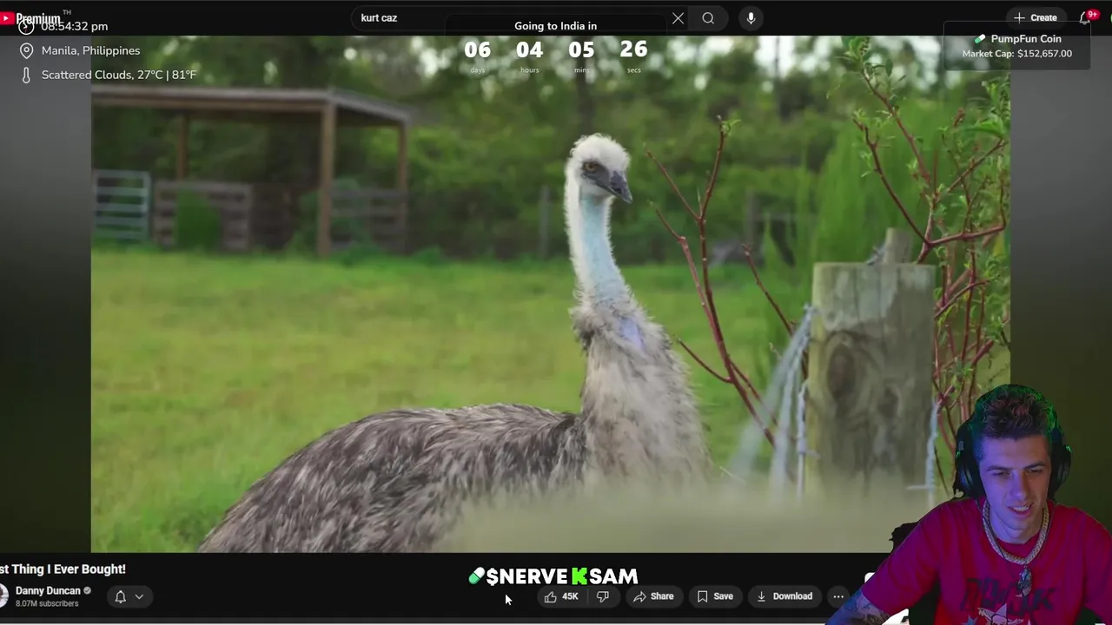This screenshot has width=1112, height=625.
Task: Open the subscription notification bell dropdown
Action: pyautogui.click(x=129, y=596)
